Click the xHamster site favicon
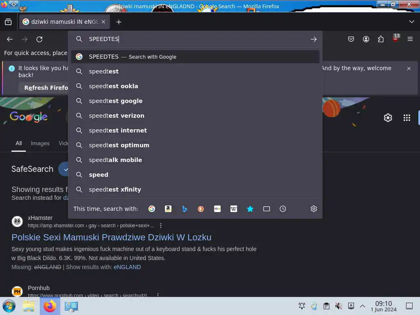Image resolution: width=420 pixels, height=315 pixels. pyautogui.click(x=17, y=221)
